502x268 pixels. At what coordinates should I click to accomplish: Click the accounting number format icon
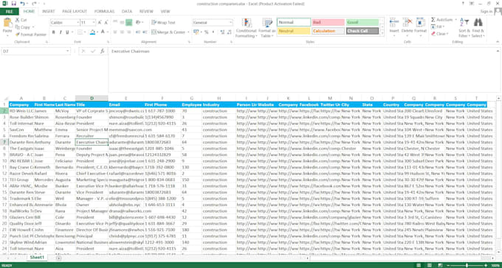tap(196, 32)
